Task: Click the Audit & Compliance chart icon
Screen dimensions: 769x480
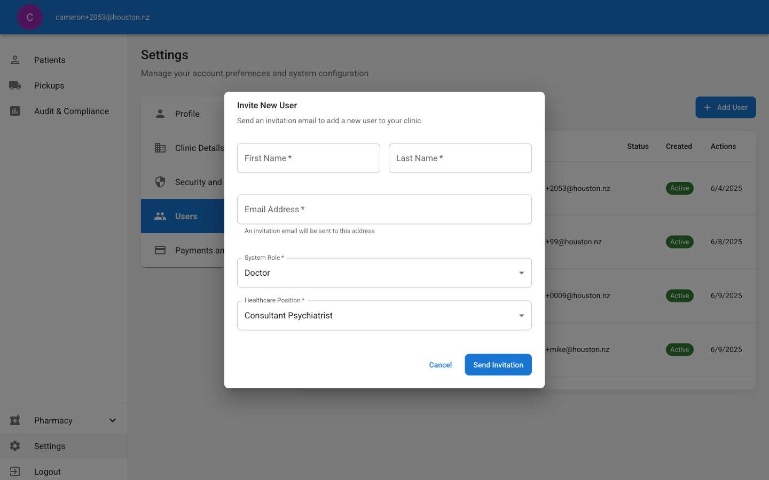Action: tap(15, 111)
